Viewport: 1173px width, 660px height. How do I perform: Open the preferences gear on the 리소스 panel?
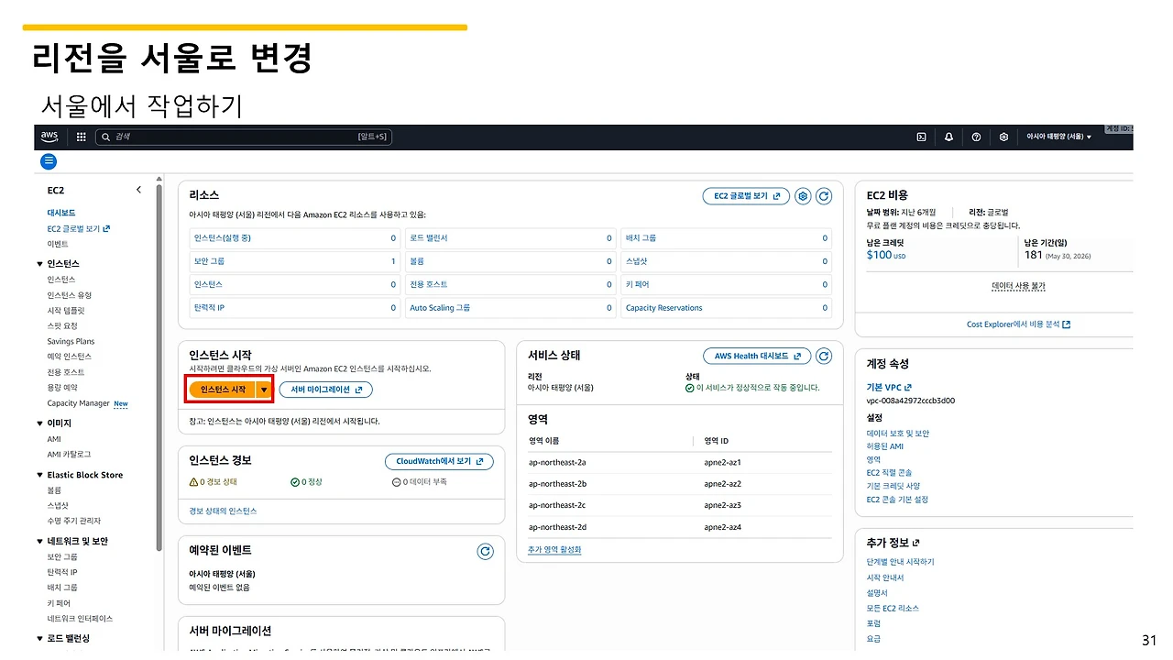tap(803, 195)
